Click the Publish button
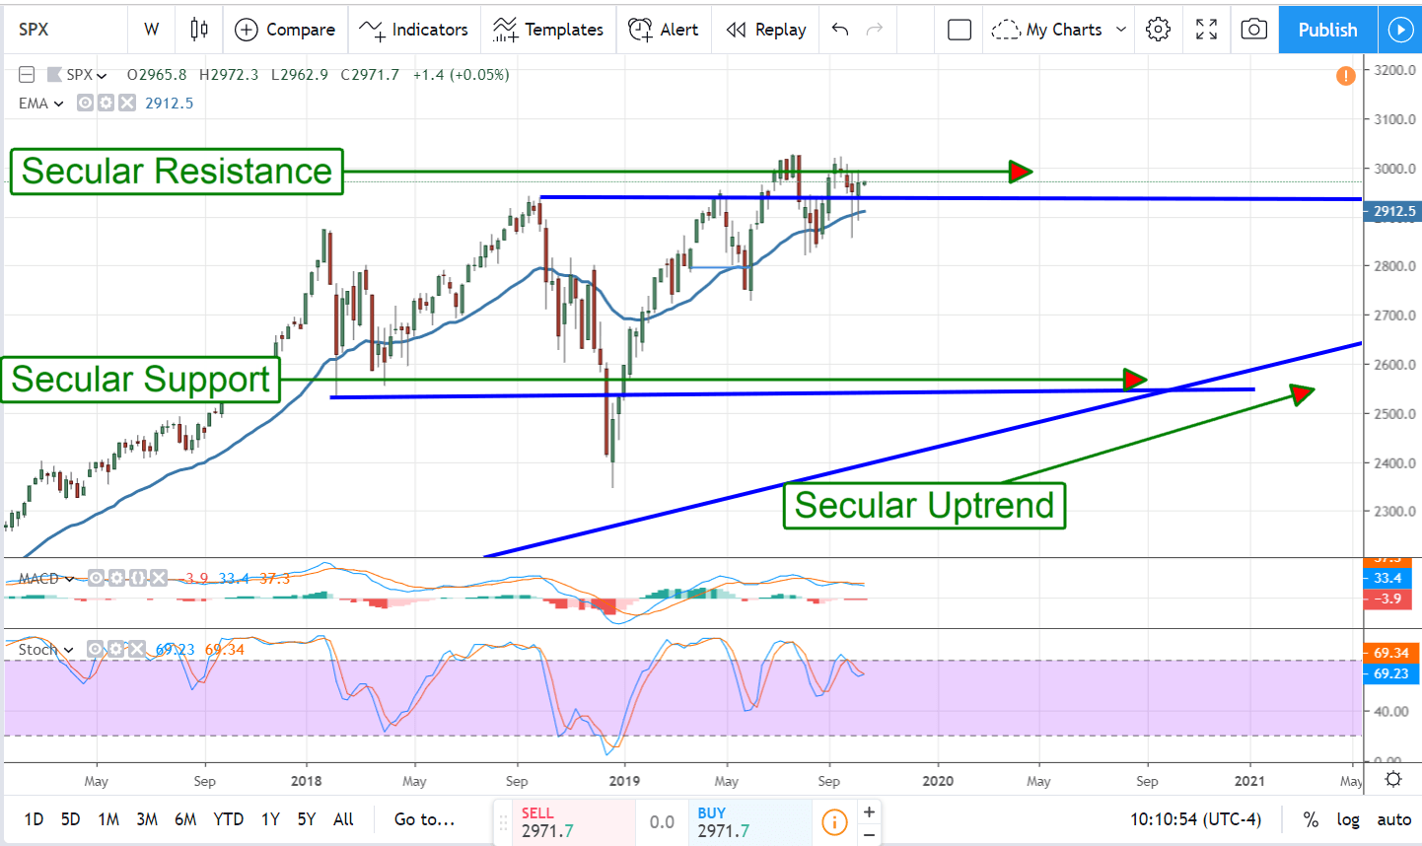This screenshot has height=846, width=1422. pos(1327,30)
